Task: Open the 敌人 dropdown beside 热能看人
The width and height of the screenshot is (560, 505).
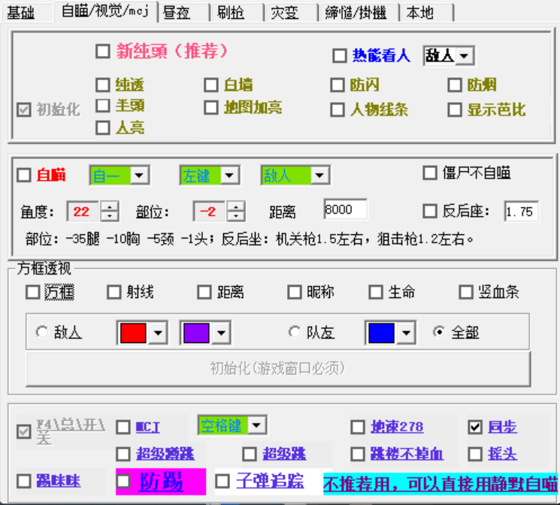Action: 465,56
